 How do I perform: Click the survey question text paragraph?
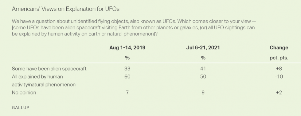(x=134, y=27)
